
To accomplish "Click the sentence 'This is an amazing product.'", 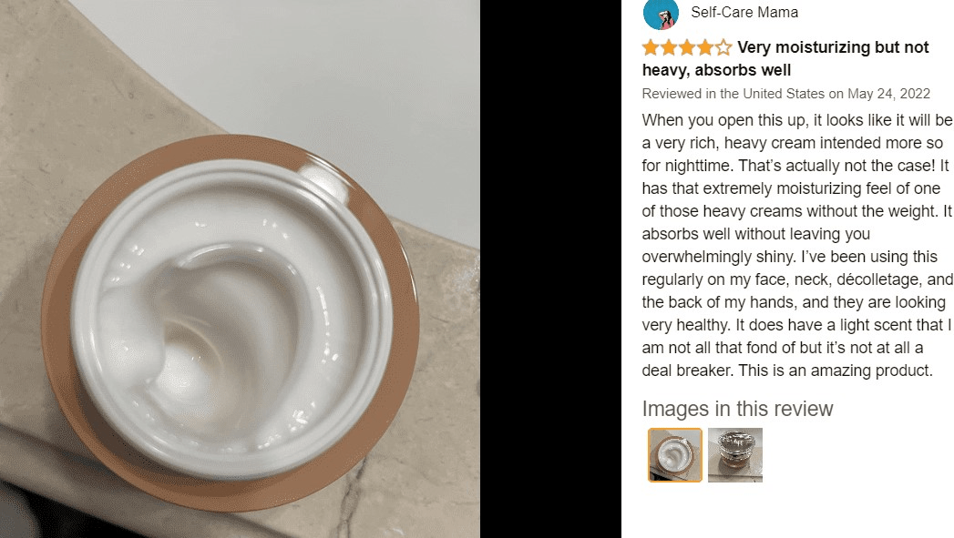I will [x=836, y=371].
